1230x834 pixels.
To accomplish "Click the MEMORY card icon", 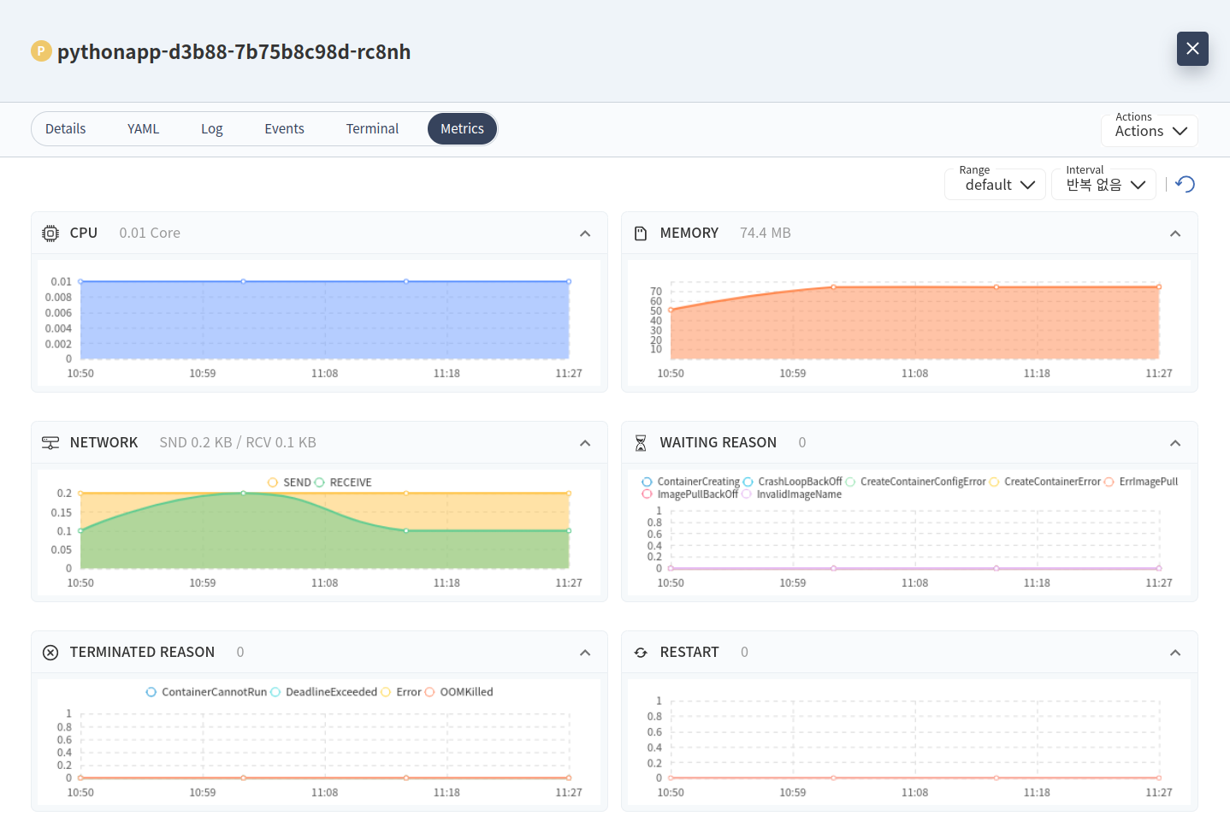I will (641, 234).
